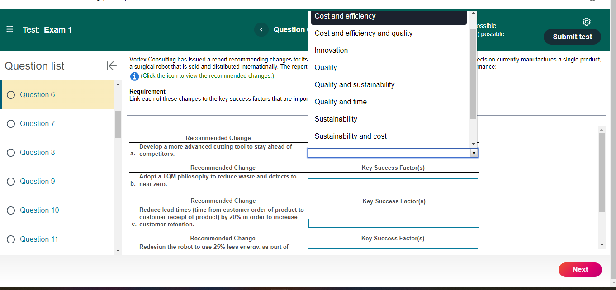Select the Question 7 radio button
The height and width of the screenshot is (290, 616).
(x=10, y=123)
